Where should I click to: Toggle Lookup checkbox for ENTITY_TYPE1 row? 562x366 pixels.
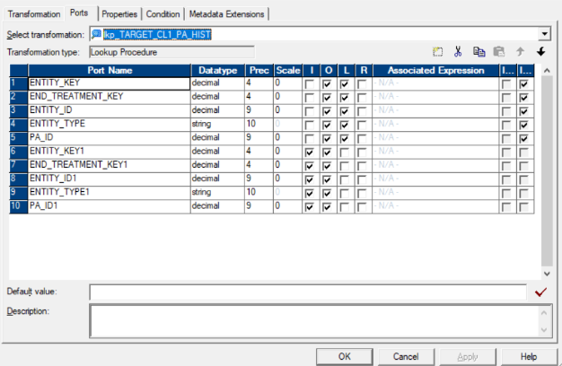(x=345, y=194)
